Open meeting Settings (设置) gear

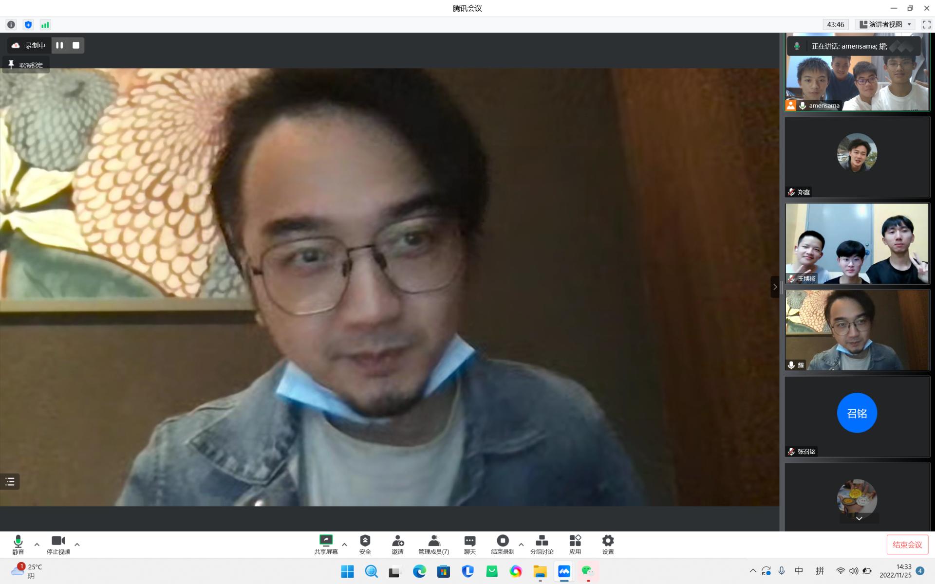point(608,544)
